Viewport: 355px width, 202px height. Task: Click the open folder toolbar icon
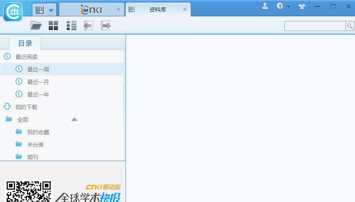[36, 26]
